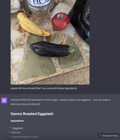Click the user prompt about a receipt
120x140 pixels.
(x=44, y=88)
